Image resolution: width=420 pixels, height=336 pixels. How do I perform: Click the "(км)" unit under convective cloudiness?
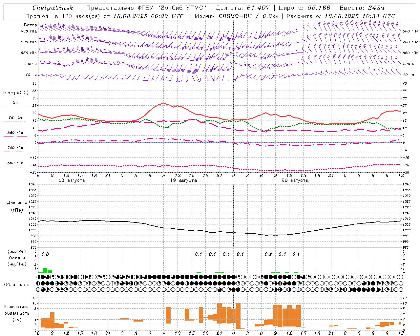pyautogui.click(x=17, y=320)
